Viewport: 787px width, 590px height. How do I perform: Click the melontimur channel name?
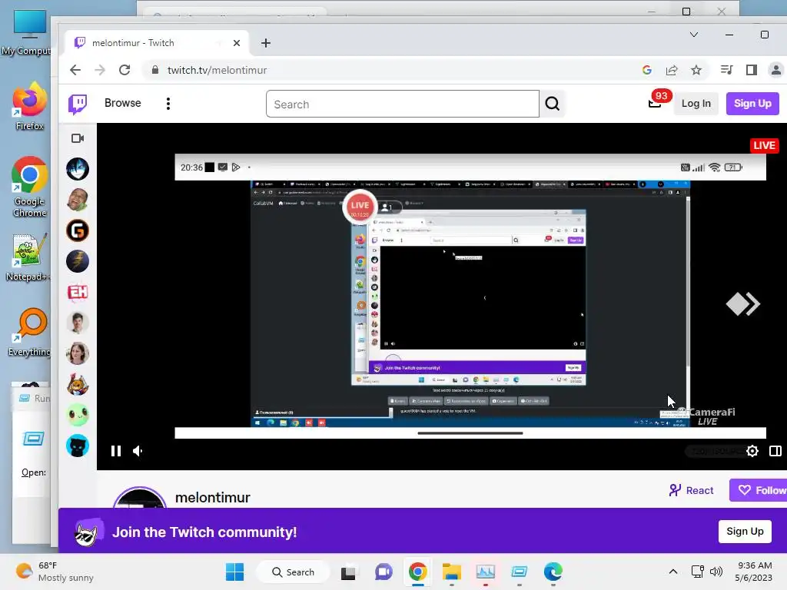[x=212, y=497]
